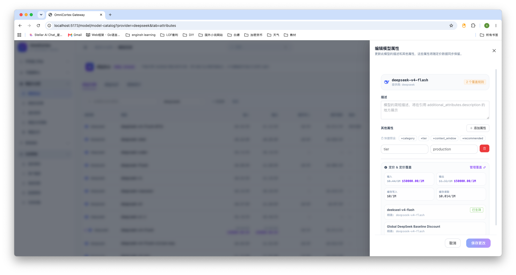The image size is (516, 275).
Task: Open the 教材 bookmark folder
Action: click(x=290, y=35)
